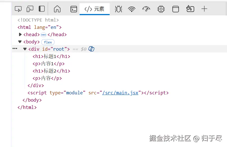Toggle the activity bar dock position icon

click(x=42, y=9)
